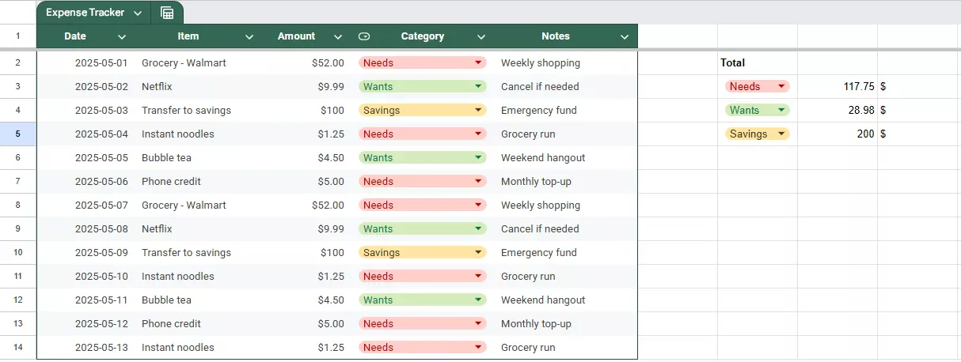
Task: Change the Wants chip on row 3 Netflix
Action: click(x=478, y=86)
